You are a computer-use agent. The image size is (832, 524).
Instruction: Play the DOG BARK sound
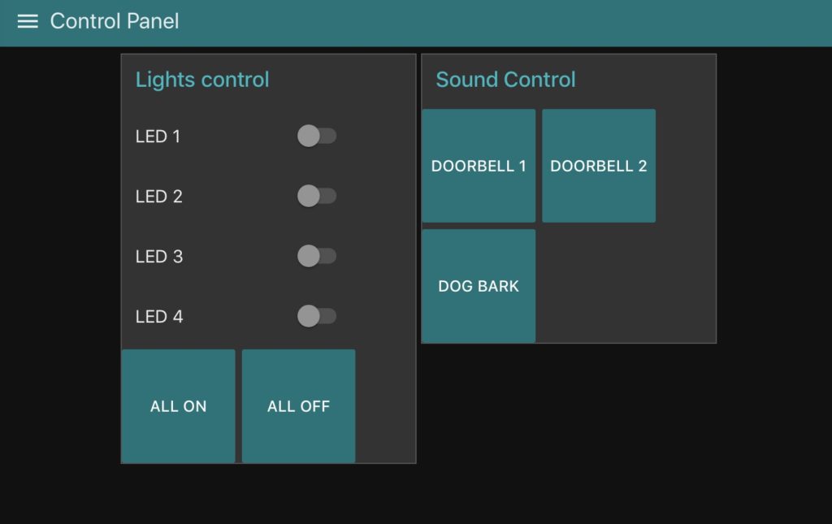tap(479, 286)
